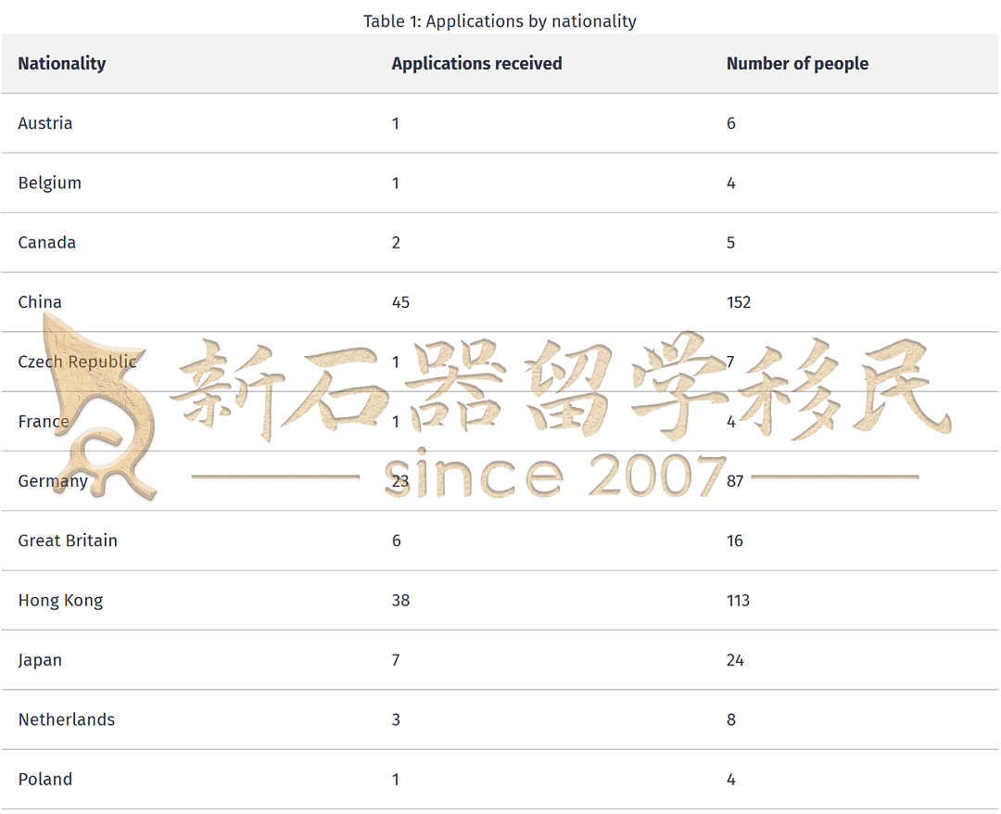Click Poland's applications value 1
The width and height of the screenshot is (1001, 814).
point(396,780)
